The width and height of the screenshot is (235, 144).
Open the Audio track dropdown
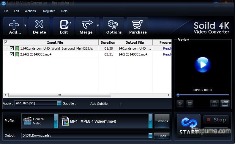point(59,103)
